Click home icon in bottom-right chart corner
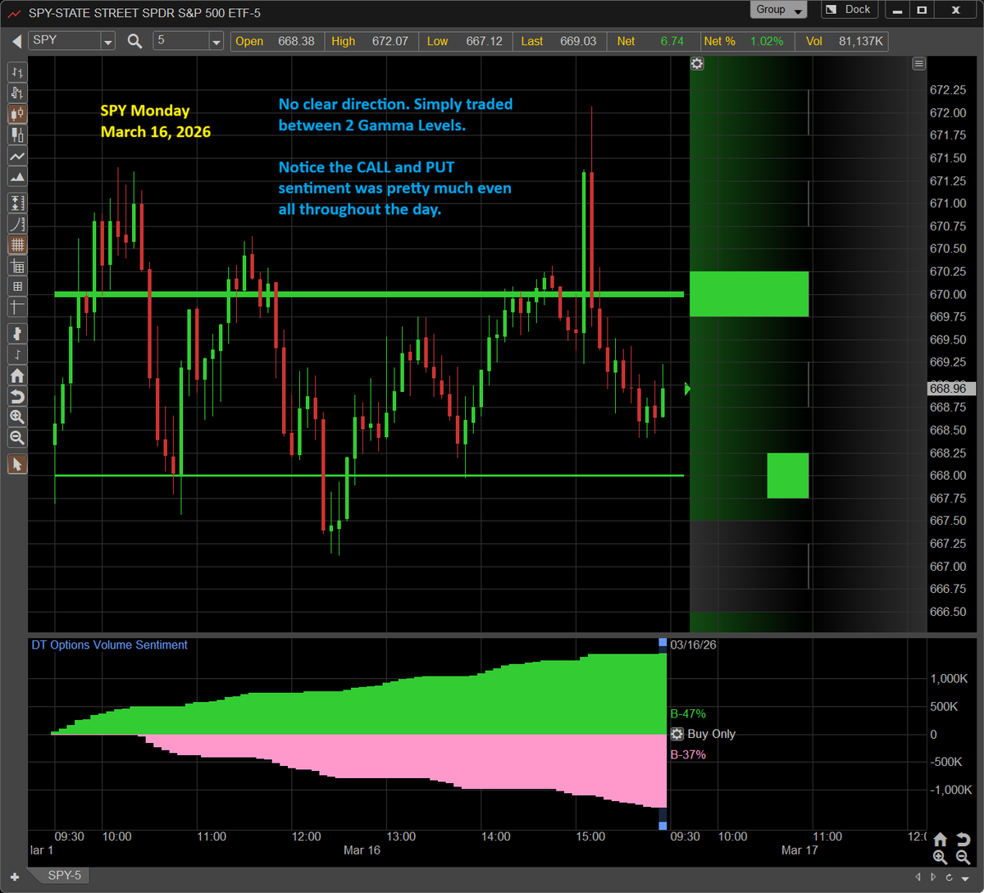 point(941,840)
